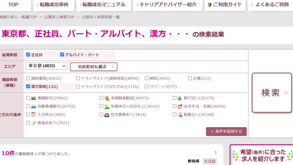The width and height of the screenshot is (293, 165).
Task: Check the 土日休み(3983) checkbox
Action: point(28,114)
